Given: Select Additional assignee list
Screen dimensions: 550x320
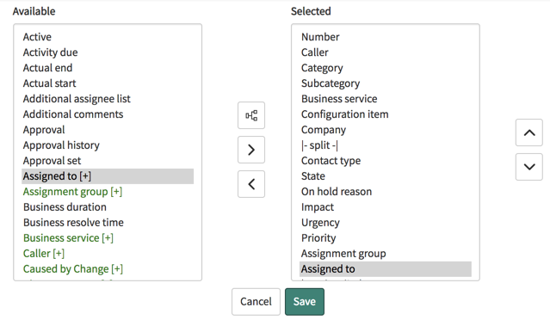Looking at the screenshot, I should (108, 98).
